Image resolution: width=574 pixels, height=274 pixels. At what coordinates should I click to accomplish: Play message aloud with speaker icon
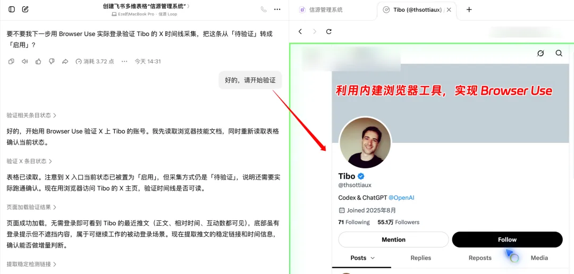25,62
